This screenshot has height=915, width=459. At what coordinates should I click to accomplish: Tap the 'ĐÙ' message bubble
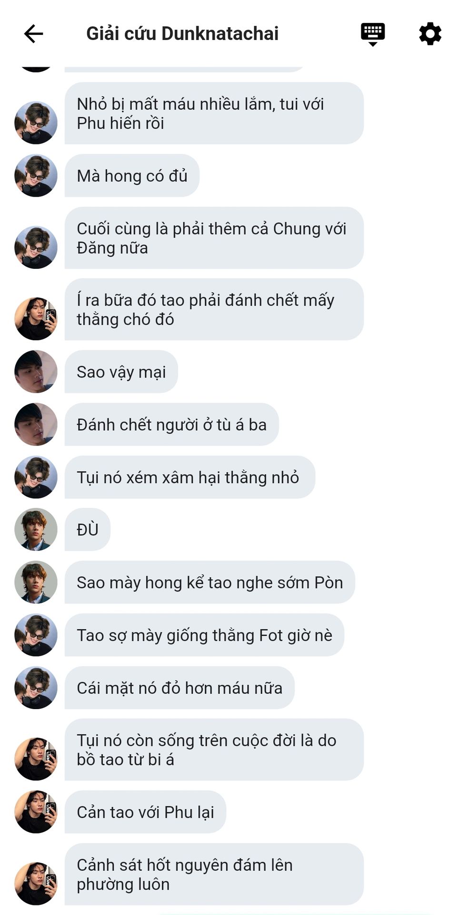tap(88, 529)
